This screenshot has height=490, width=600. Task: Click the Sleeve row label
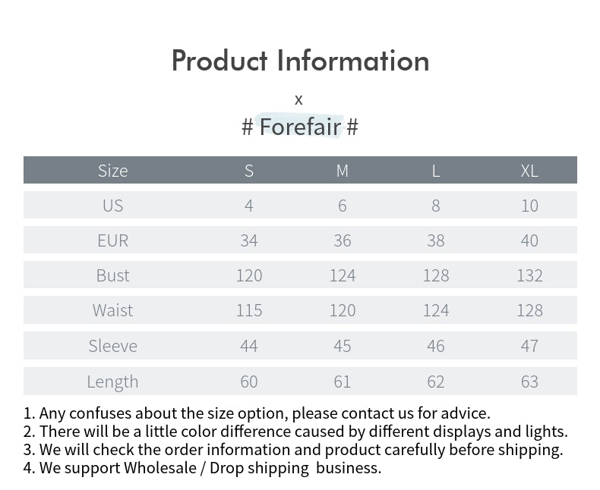[112, 346]
